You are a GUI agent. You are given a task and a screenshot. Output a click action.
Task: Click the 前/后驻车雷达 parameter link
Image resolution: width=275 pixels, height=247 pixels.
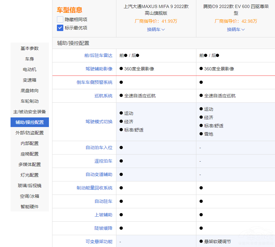[98, 55]
